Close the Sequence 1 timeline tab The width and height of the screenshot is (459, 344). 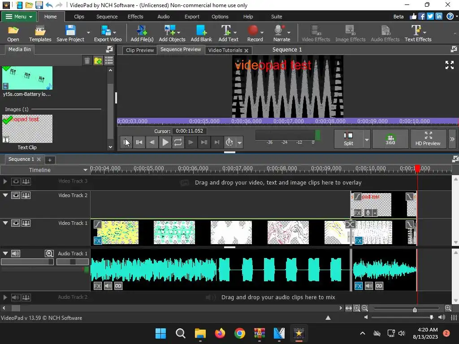[39, 159]
